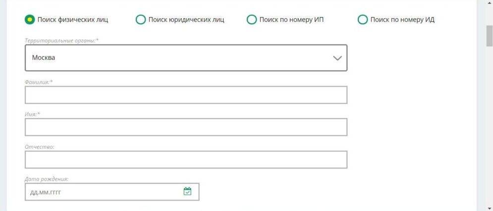The image size is (493, 211).
Task: Focus the Фамилия text field
Action: [x=186, y=95]
